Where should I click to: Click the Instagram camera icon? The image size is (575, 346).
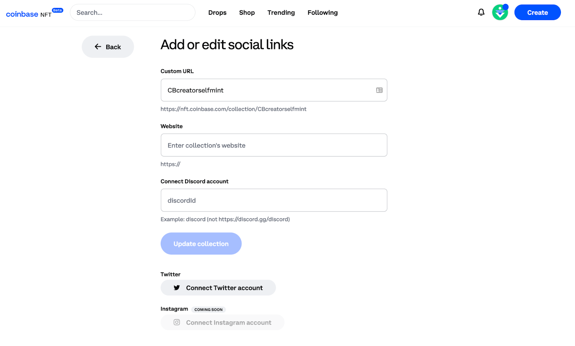177,322
